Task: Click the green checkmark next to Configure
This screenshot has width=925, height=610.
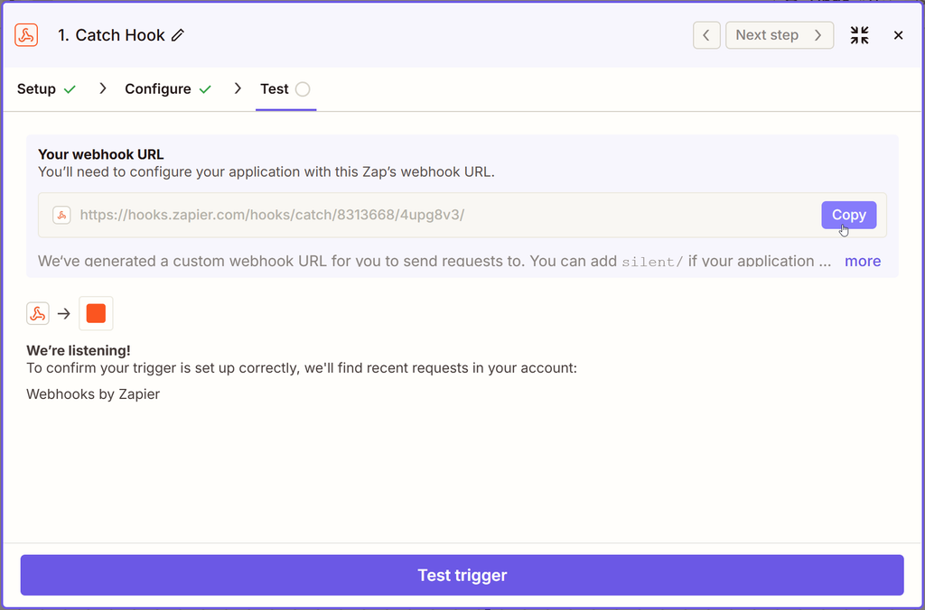Action: pos(205,89)
